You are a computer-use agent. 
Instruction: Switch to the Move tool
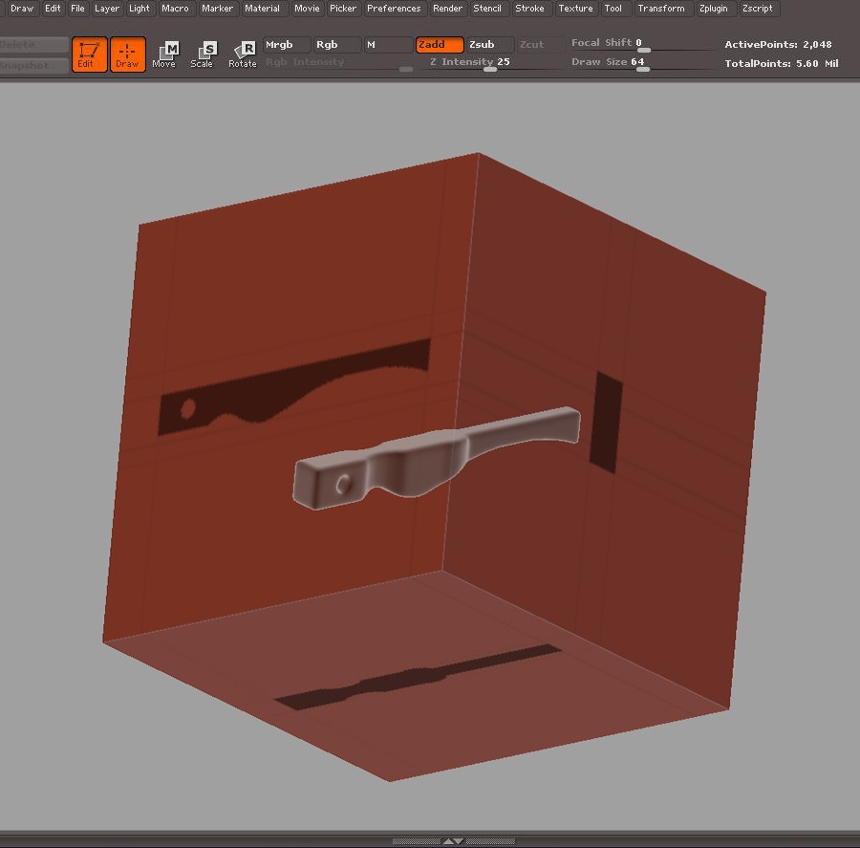164,54
